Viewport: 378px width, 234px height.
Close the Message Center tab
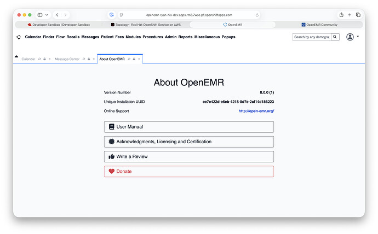click(94, 59)
